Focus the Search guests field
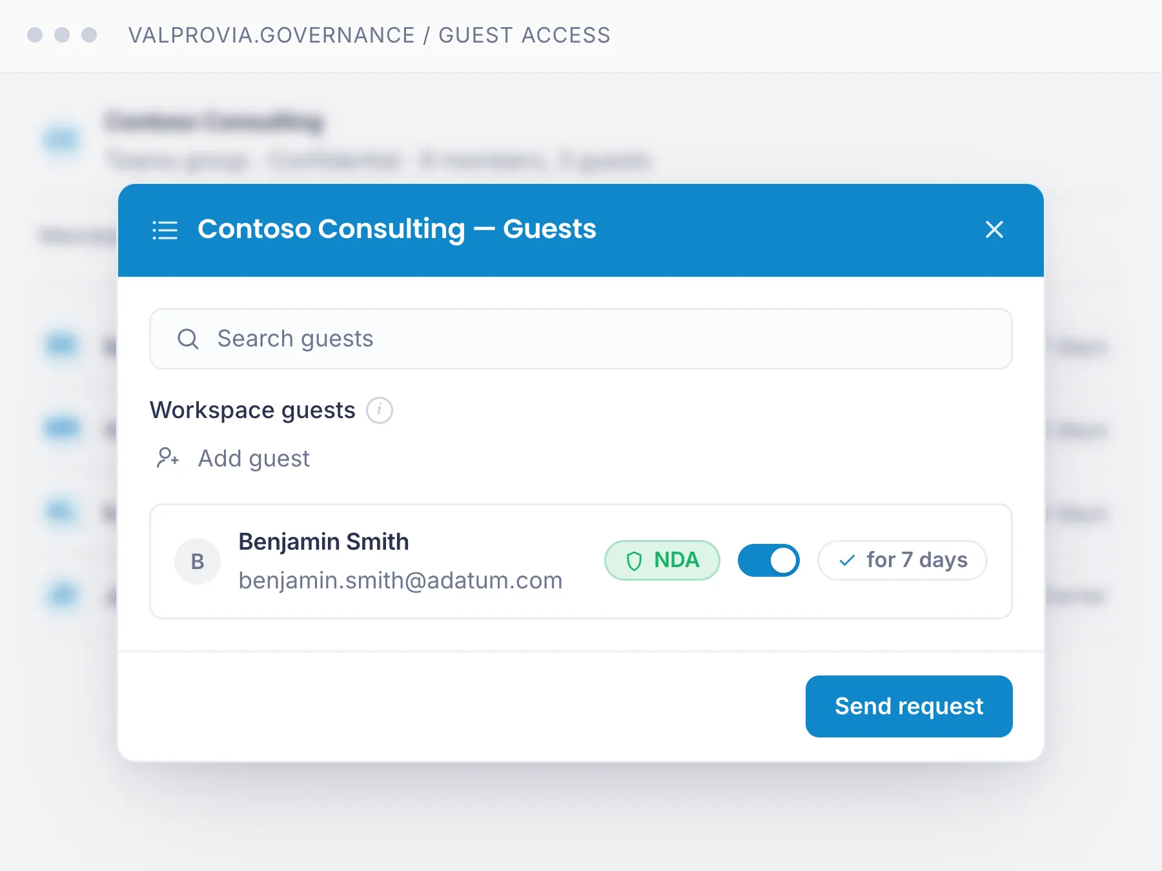1162x871 pixels. pyautogui.click(x=580, y=339)
